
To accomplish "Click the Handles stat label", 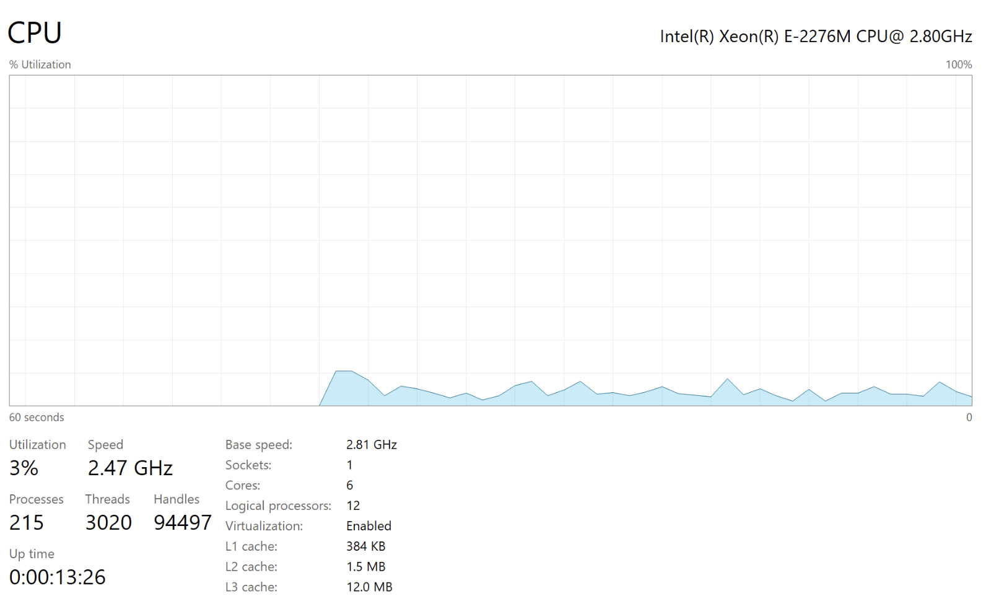I will [177, 499].
